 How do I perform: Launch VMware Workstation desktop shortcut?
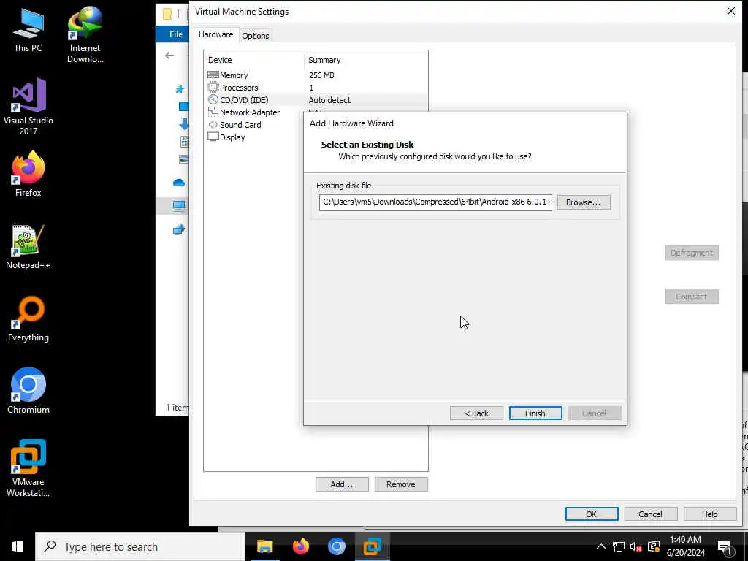[x=28, y=468]
